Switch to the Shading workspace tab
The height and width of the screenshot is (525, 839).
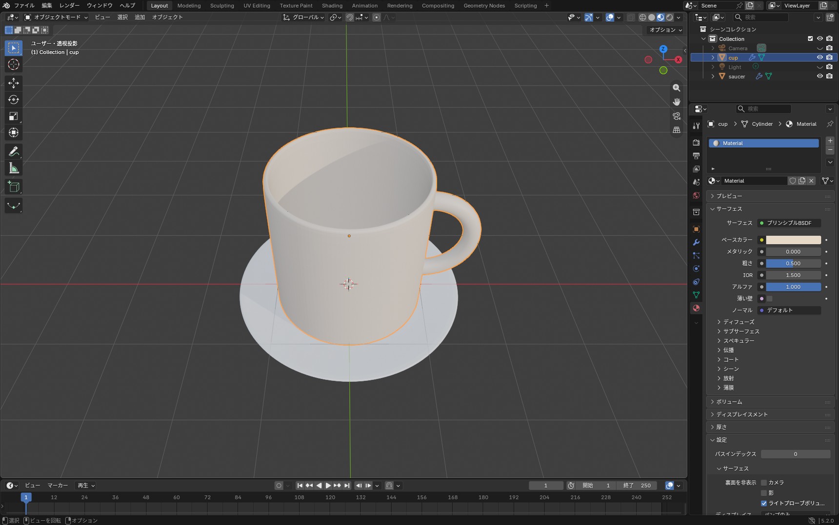click(332, 5)
